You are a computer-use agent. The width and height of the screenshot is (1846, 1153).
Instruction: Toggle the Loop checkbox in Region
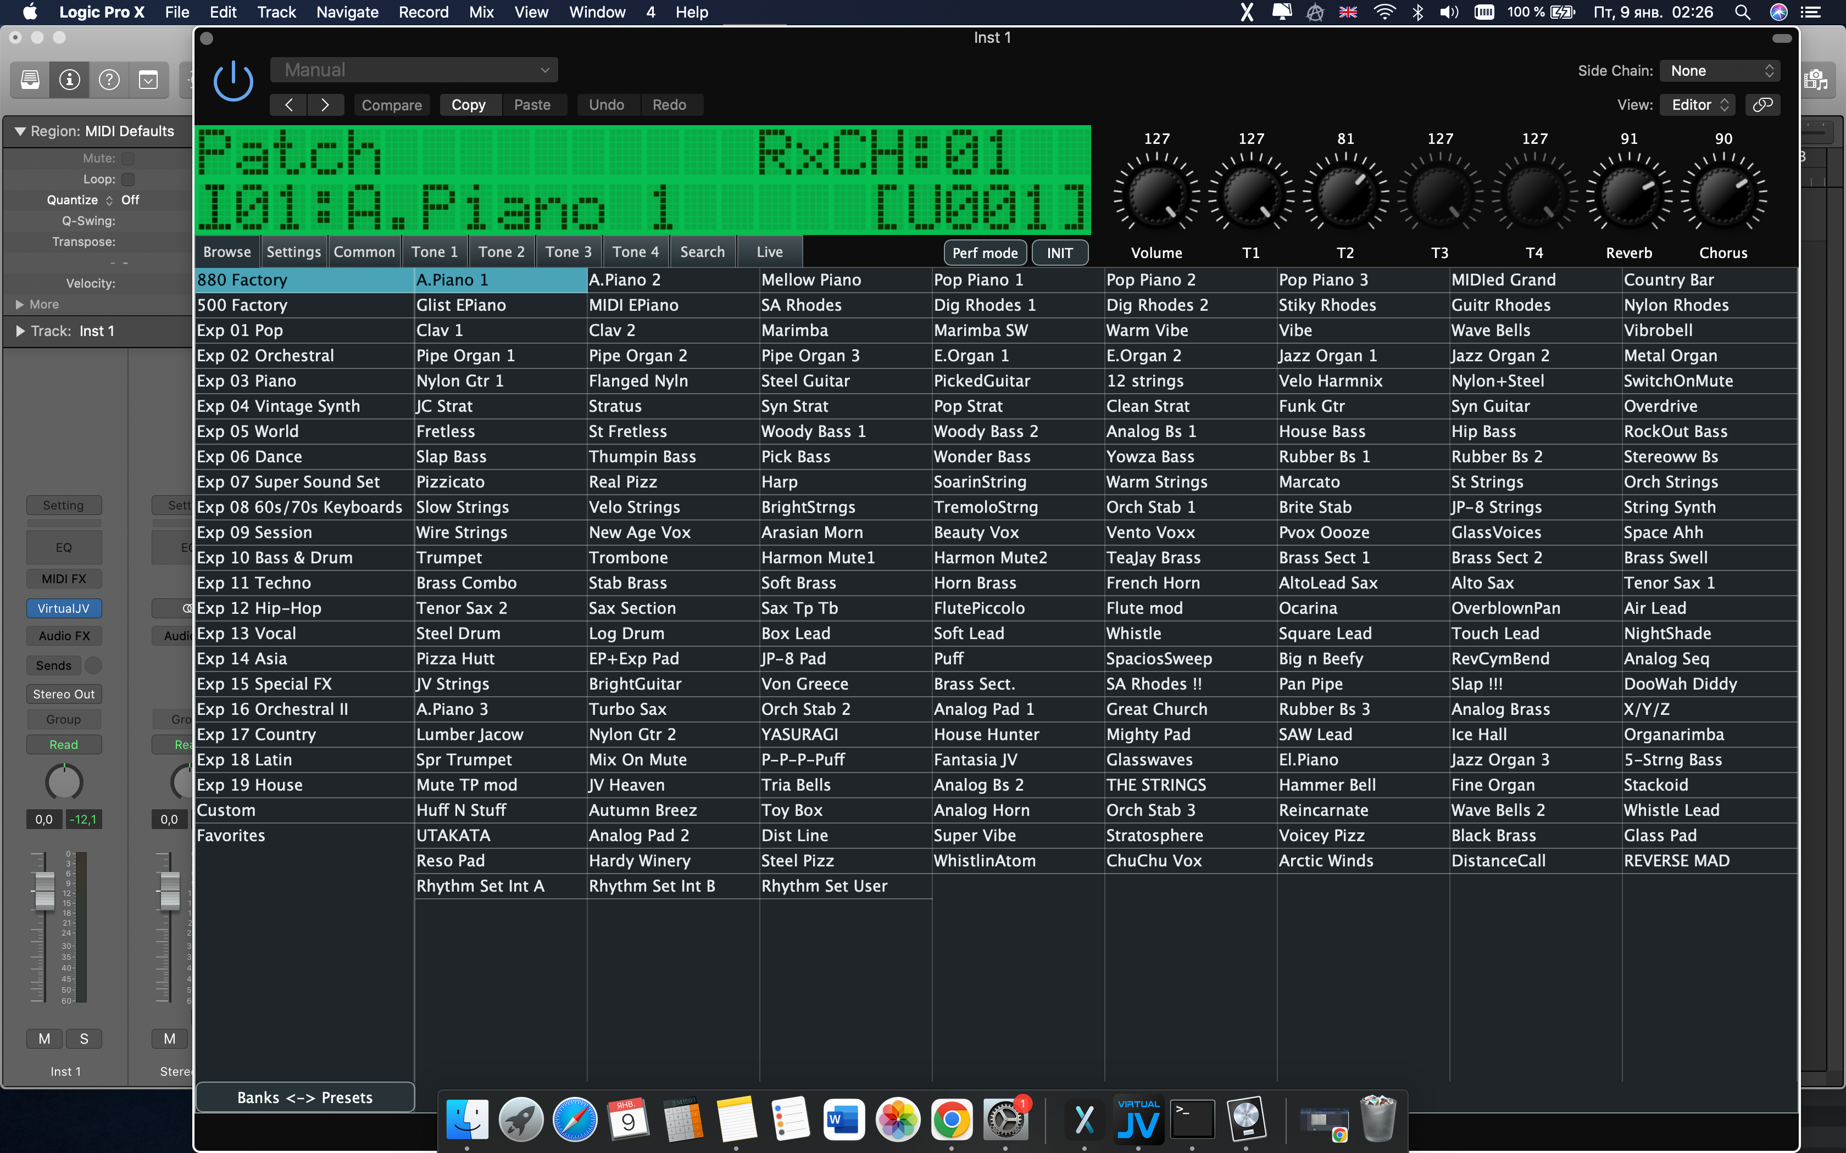(x=128, y=179)
